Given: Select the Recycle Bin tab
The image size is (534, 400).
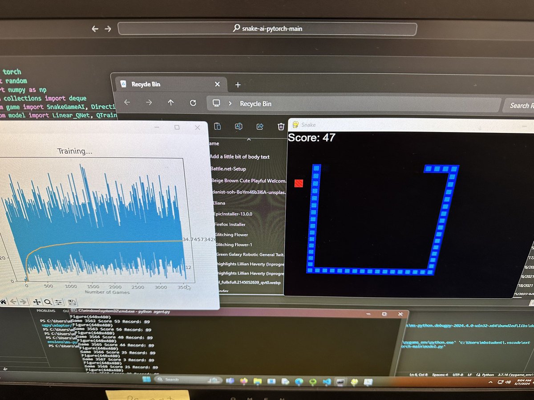Looking at the screenshot, I should click(172, 84).
